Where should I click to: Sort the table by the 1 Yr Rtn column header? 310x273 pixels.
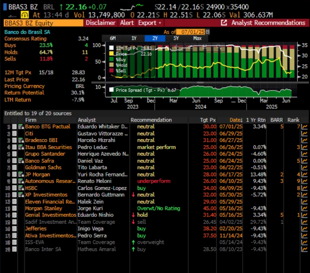256,120
